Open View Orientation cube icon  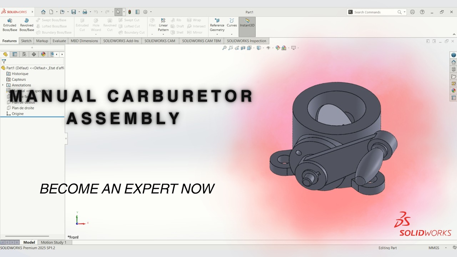249,48
